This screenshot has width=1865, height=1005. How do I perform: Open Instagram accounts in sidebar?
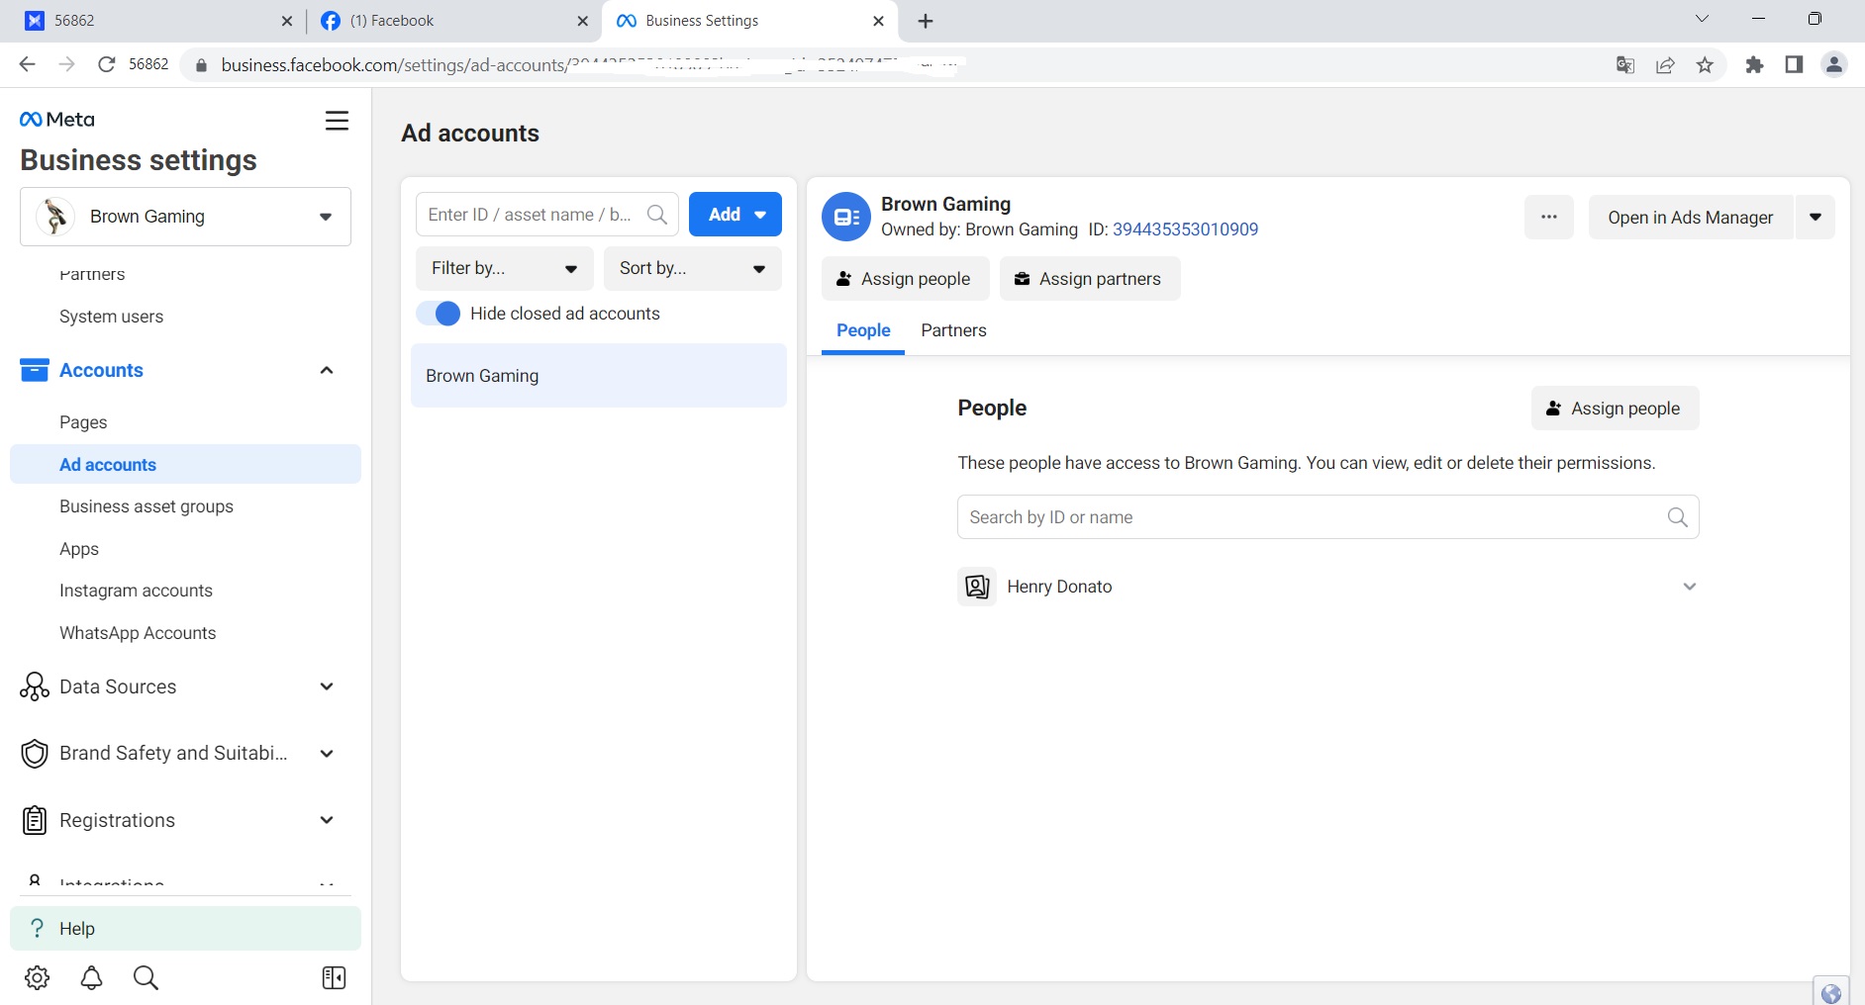pyautogui.click(x=136, y=591)
